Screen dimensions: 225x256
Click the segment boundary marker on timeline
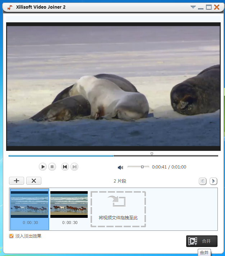(x=152, y=154)
